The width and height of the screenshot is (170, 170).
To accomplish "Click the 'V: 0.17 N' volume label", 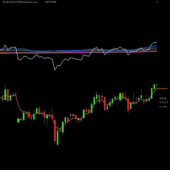I will (x=164, y=102).
